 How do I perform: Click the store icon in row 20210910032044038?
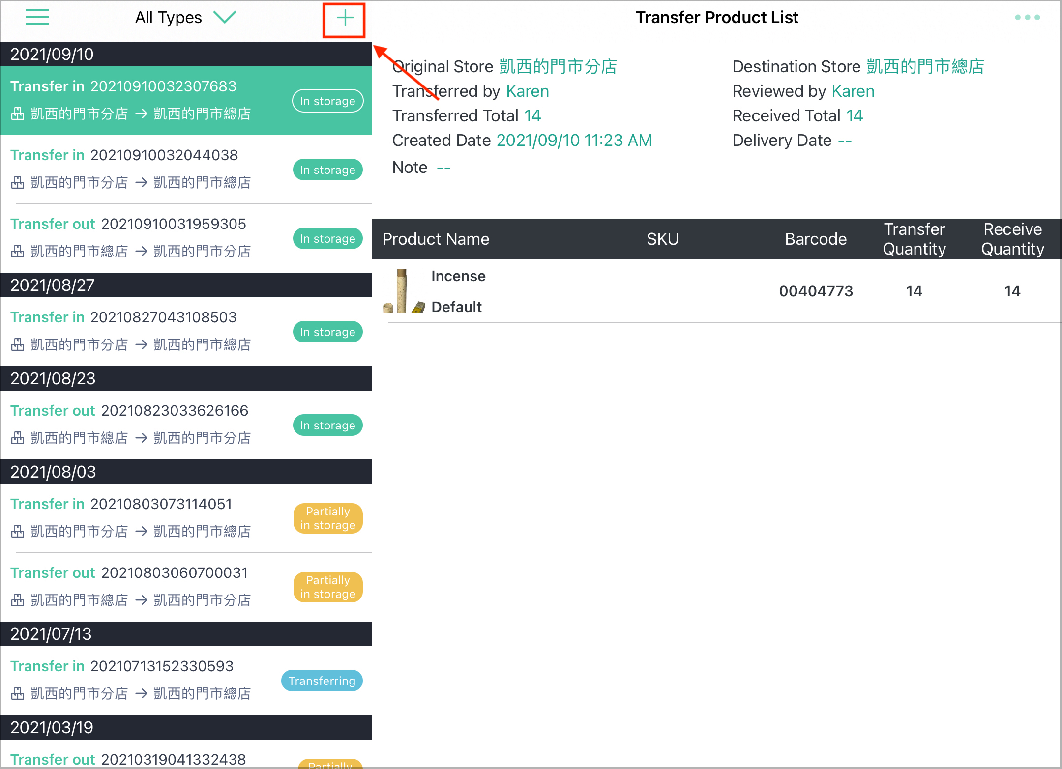18,183
